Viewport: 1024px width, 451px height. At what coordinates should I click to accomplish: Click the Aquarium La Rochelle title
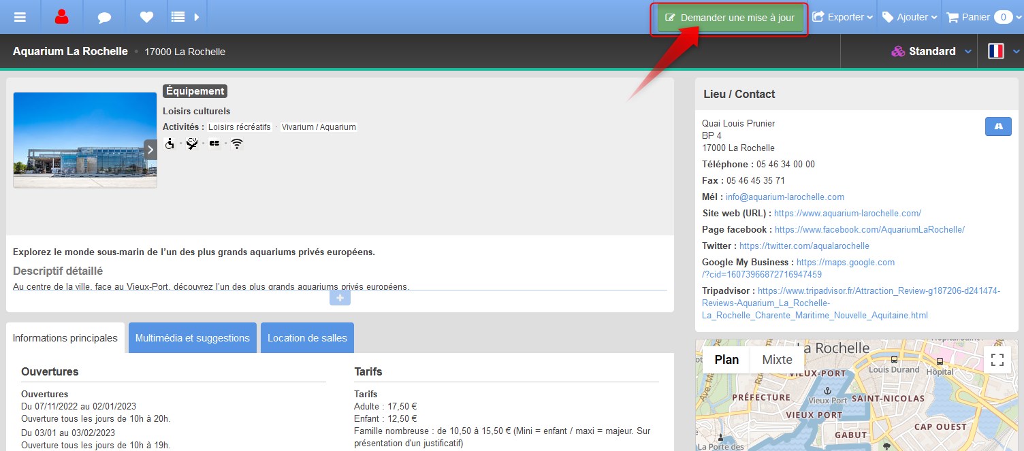coord(70,51)
